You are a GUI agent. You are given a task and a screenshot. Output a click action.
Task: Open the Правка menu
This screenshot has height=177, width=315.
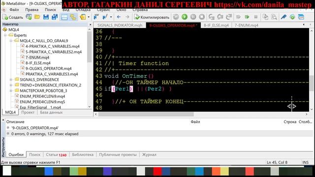pyautogui.click(x=31, y=10)
